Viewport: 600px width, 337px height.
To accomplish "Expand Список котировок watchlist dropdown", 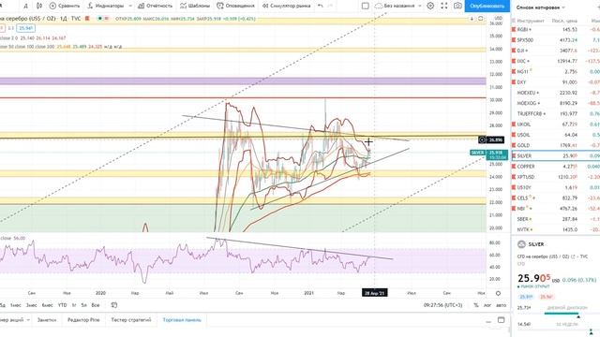I will (540, 7).
